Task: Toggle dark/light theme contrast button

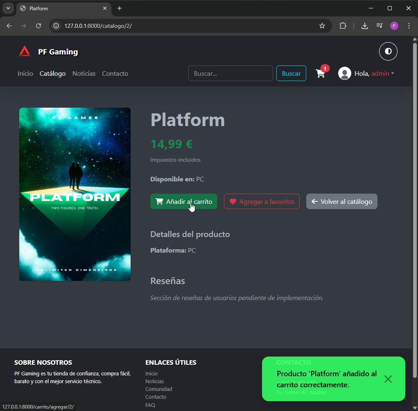Action: click(x=388, y=52)
